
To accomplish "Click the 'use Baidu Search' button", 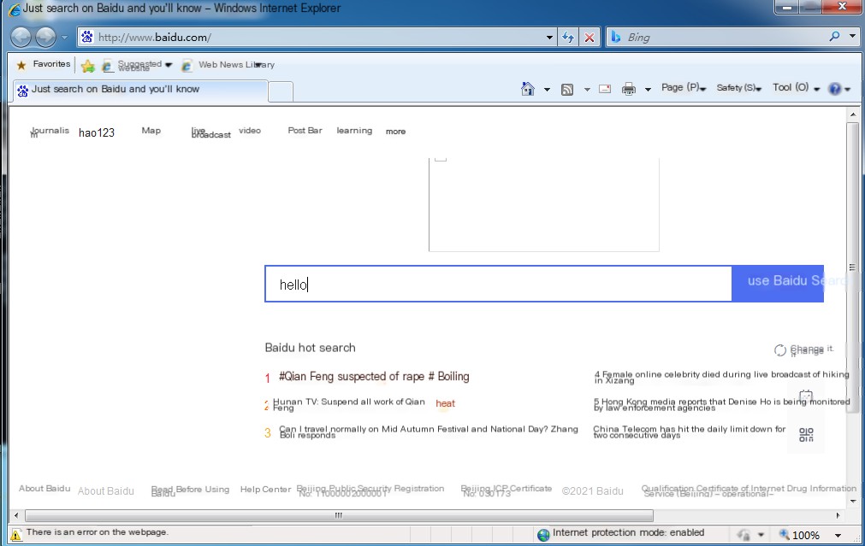I will [x=778, y=284].
